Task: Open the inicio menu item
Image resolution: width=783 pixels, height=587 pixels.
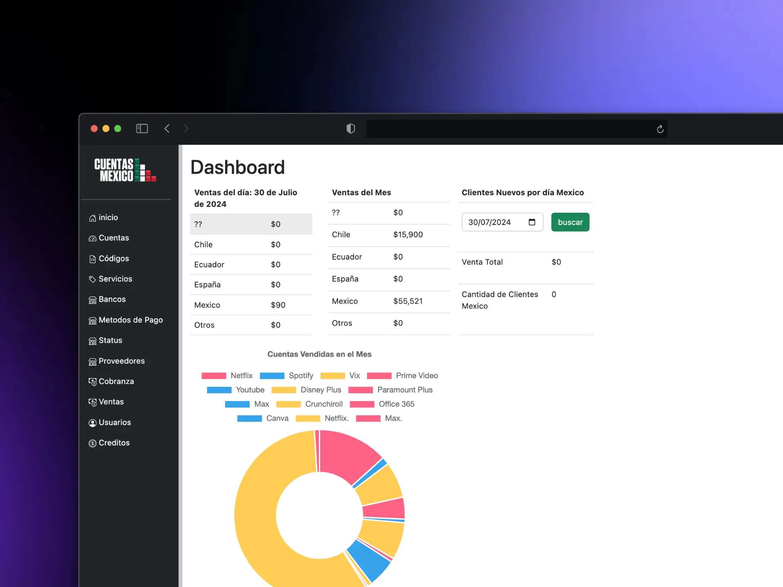Action: point(104,218)
